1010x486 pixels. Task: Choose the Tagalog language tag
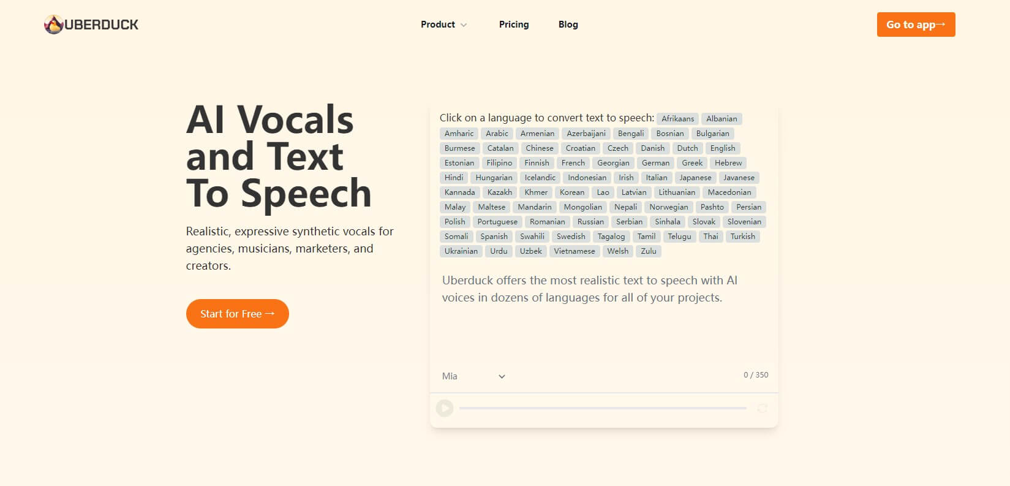[611, 237]
